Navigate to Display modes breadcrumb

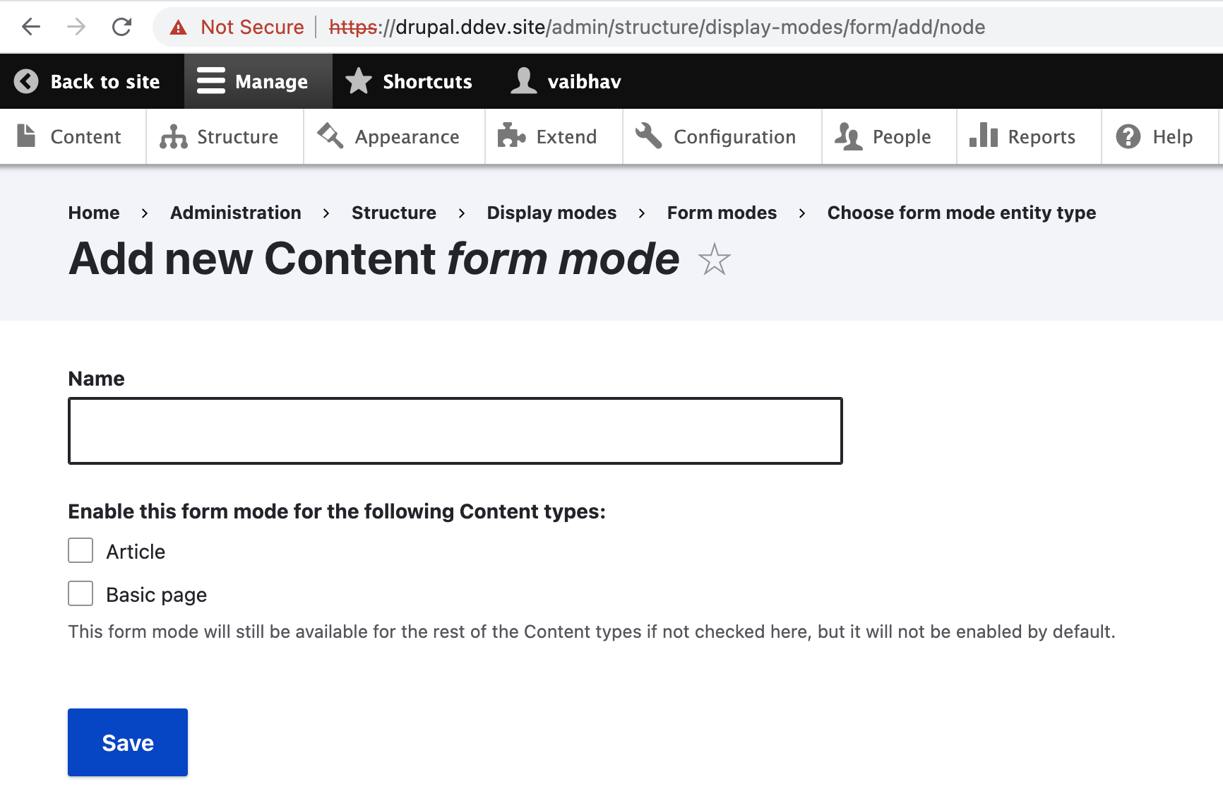[551, 213]
